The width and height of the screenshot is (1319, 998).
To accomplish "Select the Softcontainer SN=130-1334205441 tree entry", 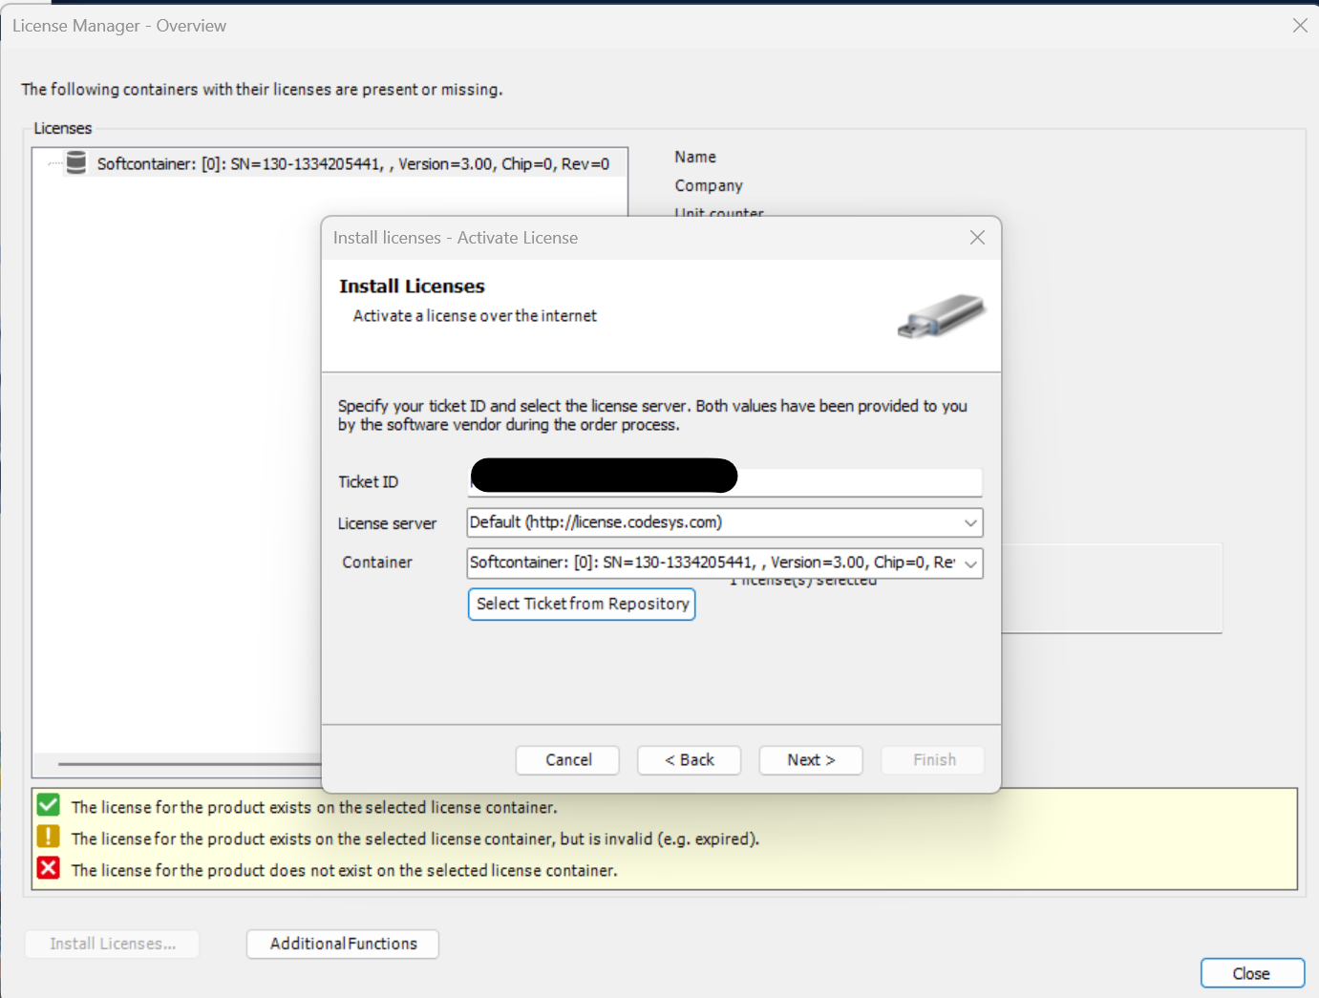I will pos(352,164).
